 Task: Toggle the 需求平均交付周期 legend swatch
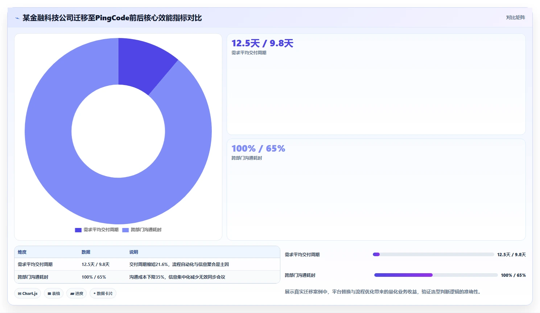coord(78,230)
